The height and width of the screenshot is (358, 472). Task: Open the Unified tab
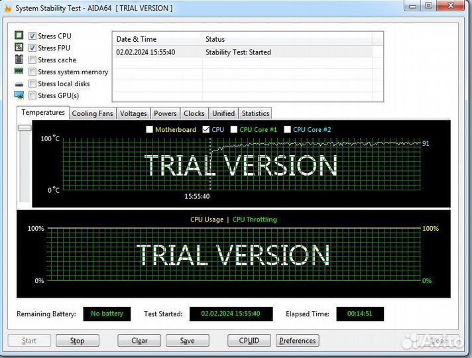[223, 113]
